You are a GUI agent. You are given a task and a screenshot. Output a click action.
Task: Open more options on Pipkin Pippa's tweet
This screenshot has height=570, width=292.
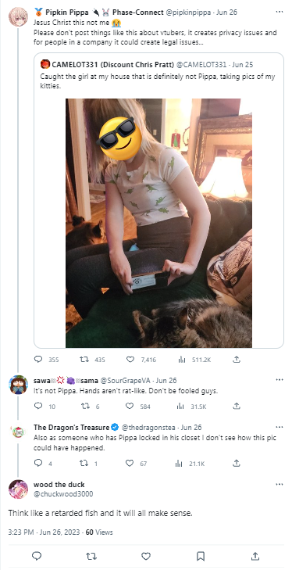[280, 12]
